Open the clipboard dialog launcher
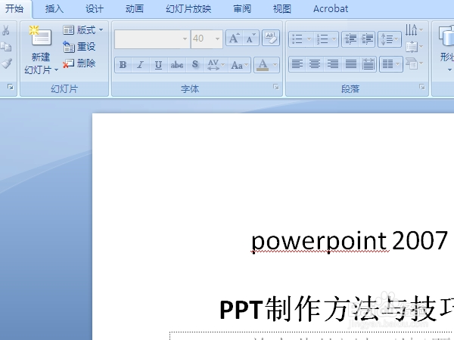Viewport: 454px width, 340px height. tap(11, 87)
